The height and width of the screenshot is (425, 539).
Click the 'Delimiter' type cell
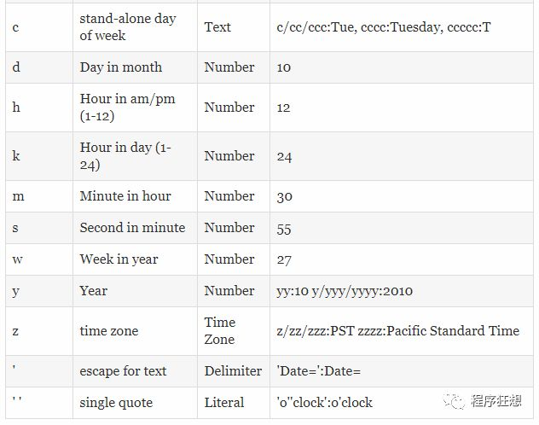[234, 371]
